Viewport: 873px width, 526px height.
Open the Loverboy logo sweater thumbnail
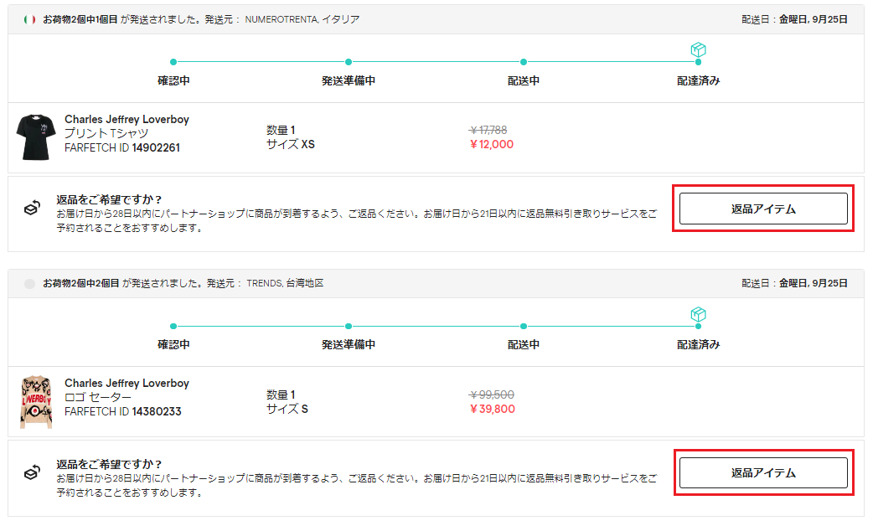(x=36, y=402)
